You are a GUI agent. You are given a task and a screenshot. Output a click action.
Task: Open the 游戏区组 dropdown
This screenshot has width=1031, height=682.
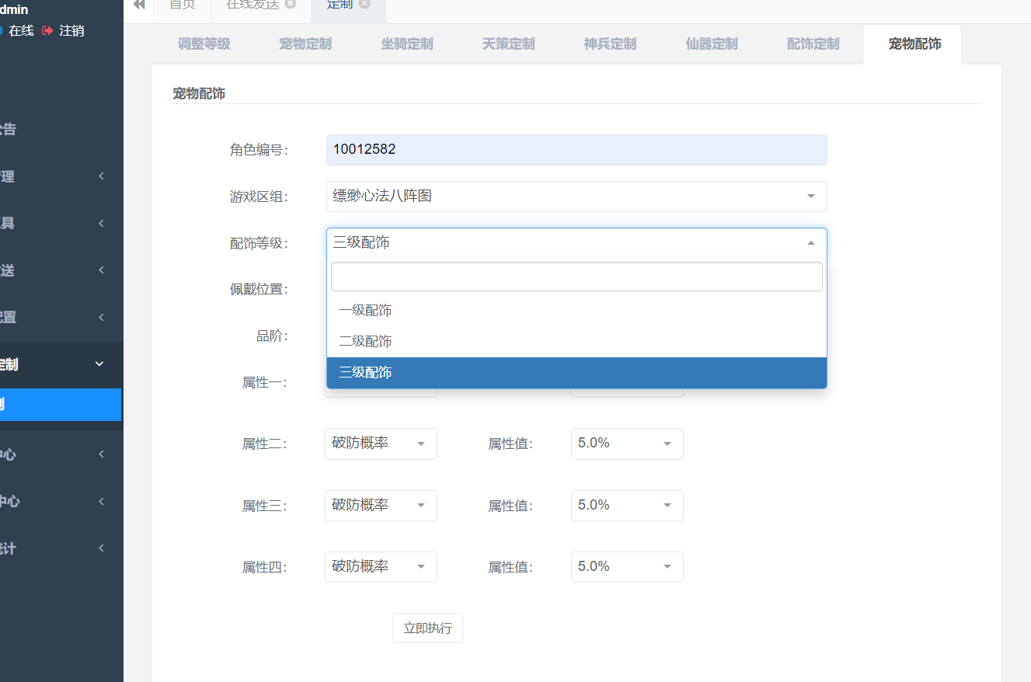[x=576, y=197]
